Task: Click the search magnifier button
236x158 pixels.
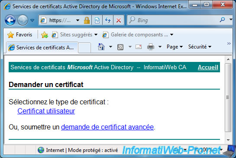Action: coord(222,19)
